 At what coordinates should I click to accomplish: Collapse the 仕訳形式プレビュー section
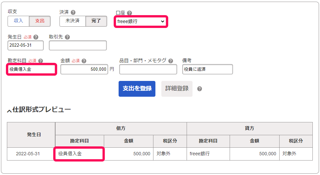[x=39, y=110]
